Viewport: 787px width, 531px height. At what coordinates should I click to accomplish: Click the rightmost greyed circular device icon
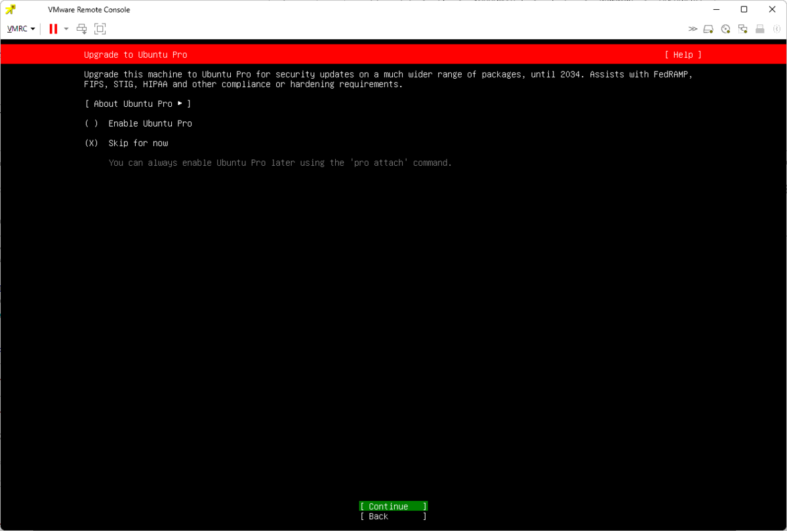(775, 29)
